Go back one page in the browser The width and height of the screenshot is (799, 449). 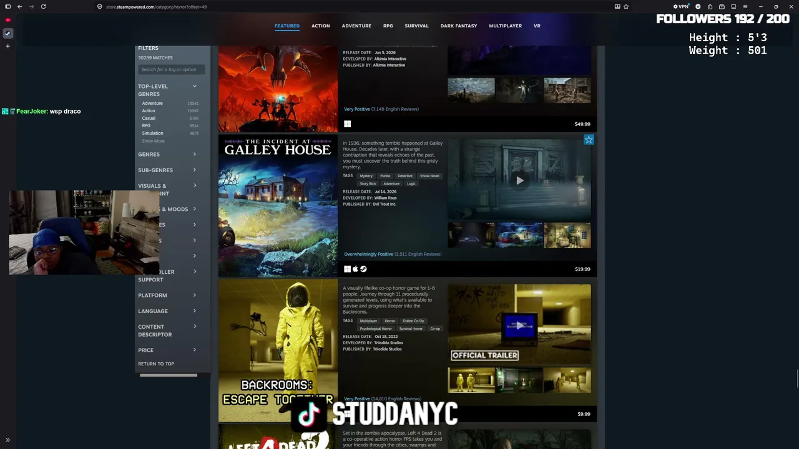20,6
